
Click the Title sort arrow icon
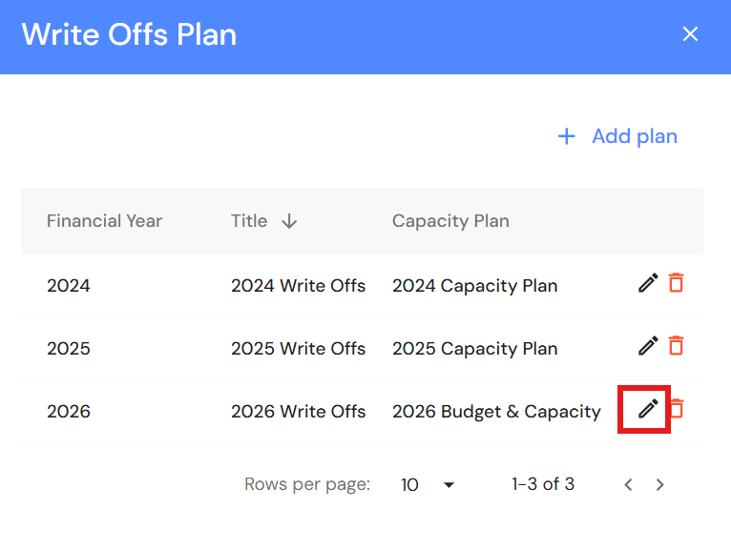tap(289, 221)
